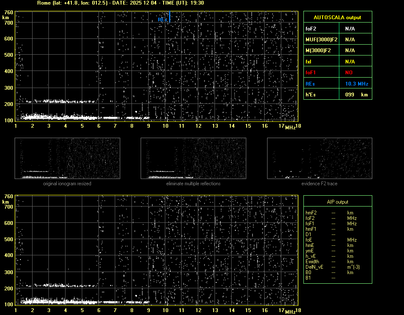Select the MUF(3000)F2 label in AUTOSCALA table
The image size is (404, 315).
pyautogui.click(x=321, y=40)
